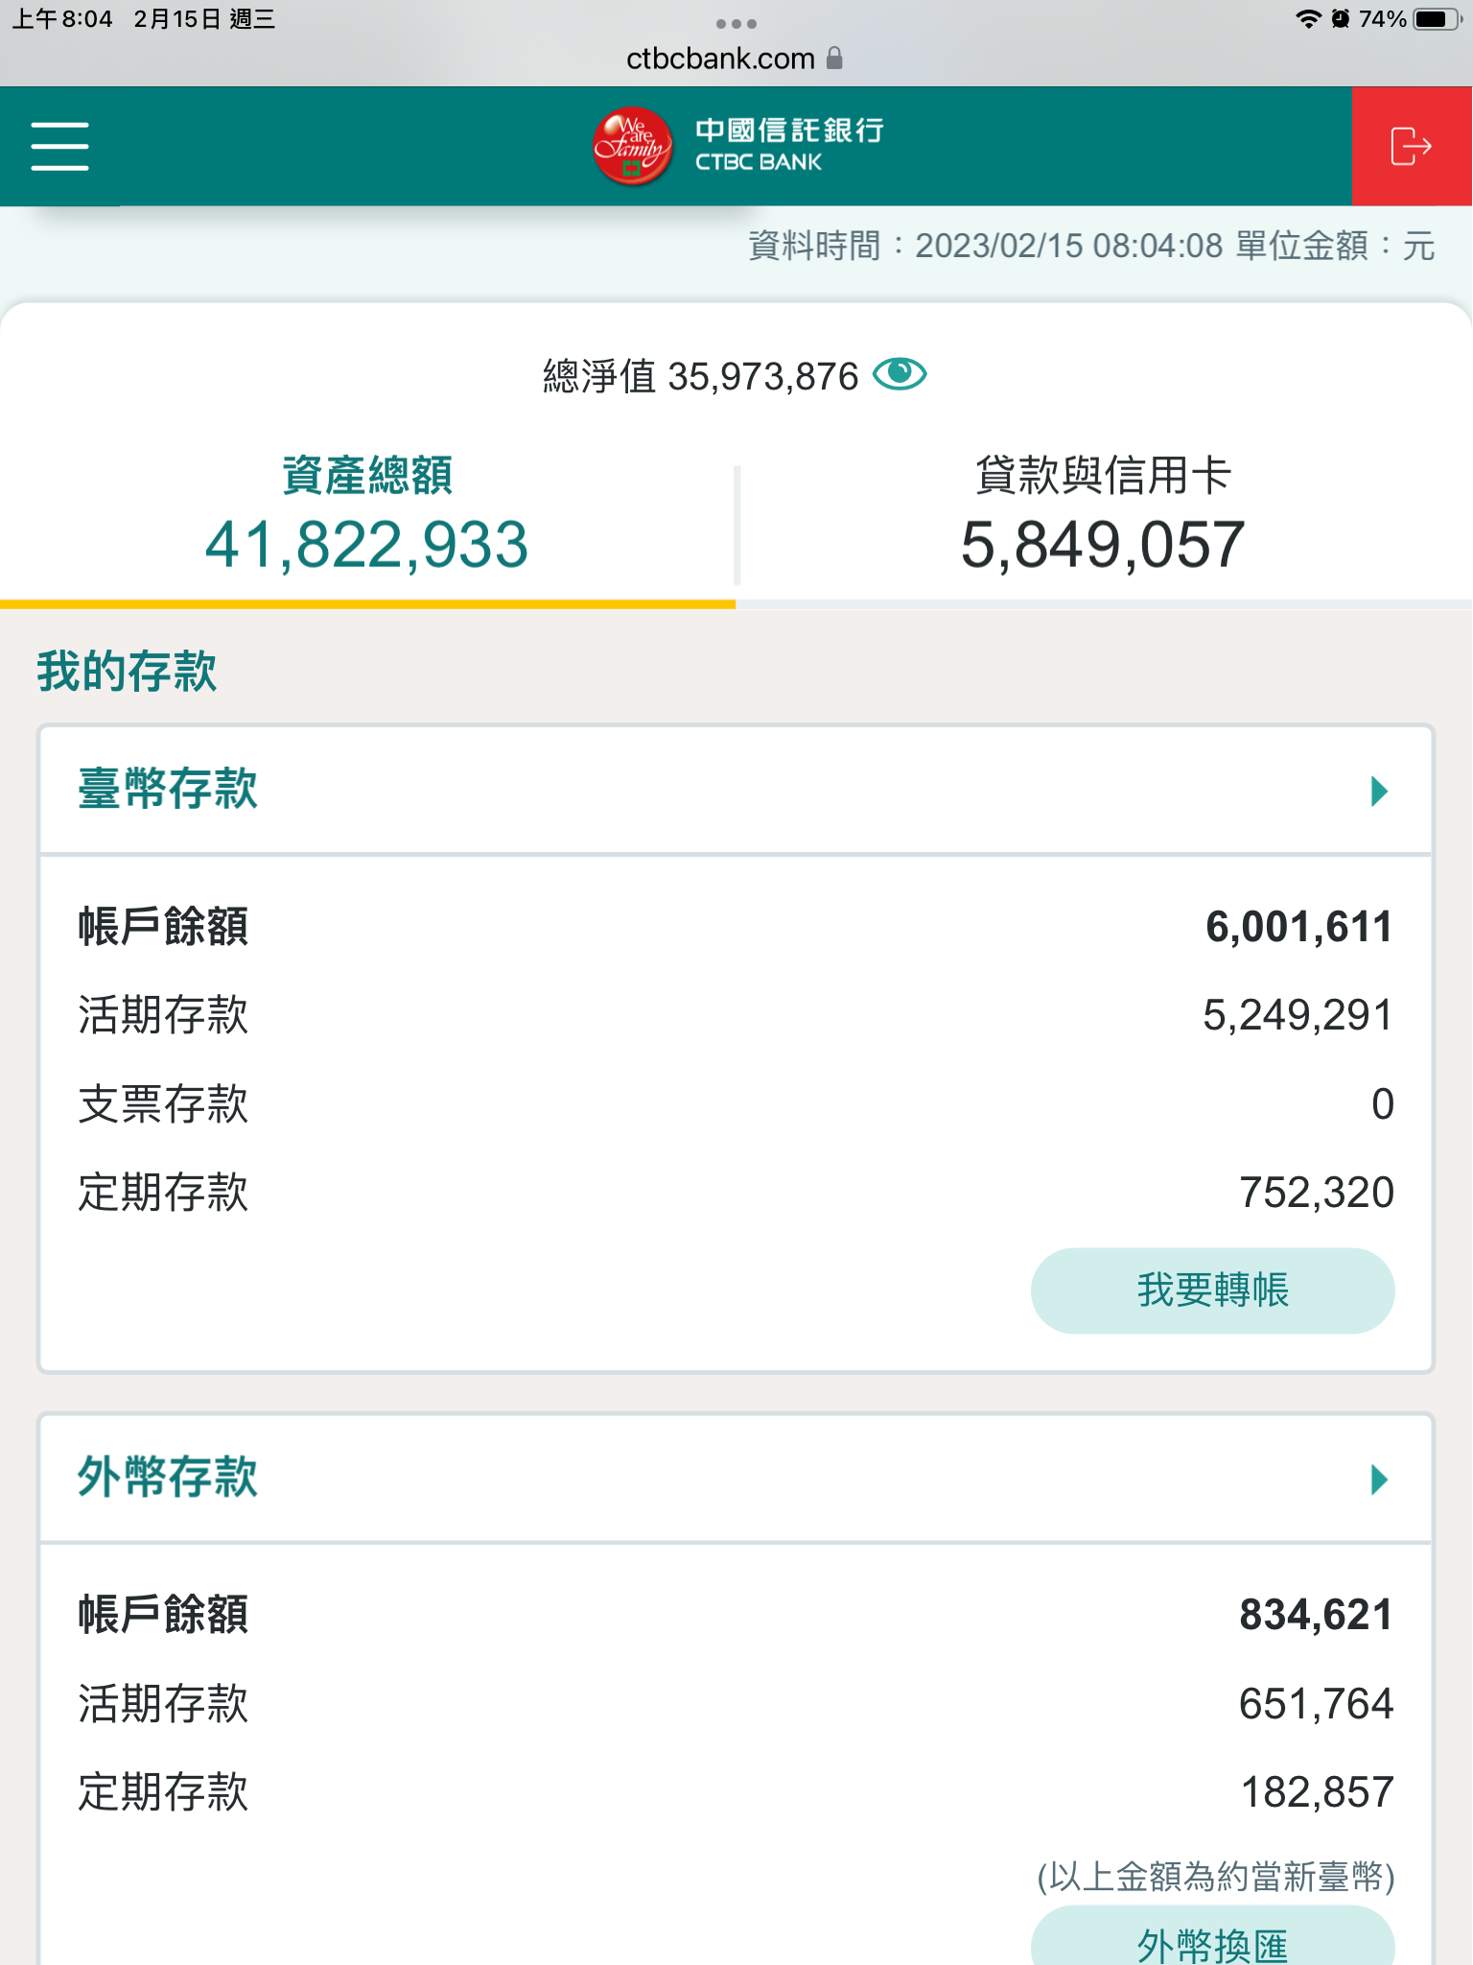This screenshot has width=1473, height=1965.
Task: Tap the Wi-Fi status icon
Action: 1307,19
